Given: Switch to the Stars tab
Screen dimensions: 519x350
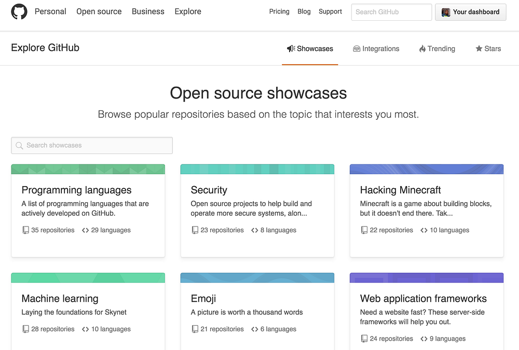Looking at the screenshot, I should [488, 49].
